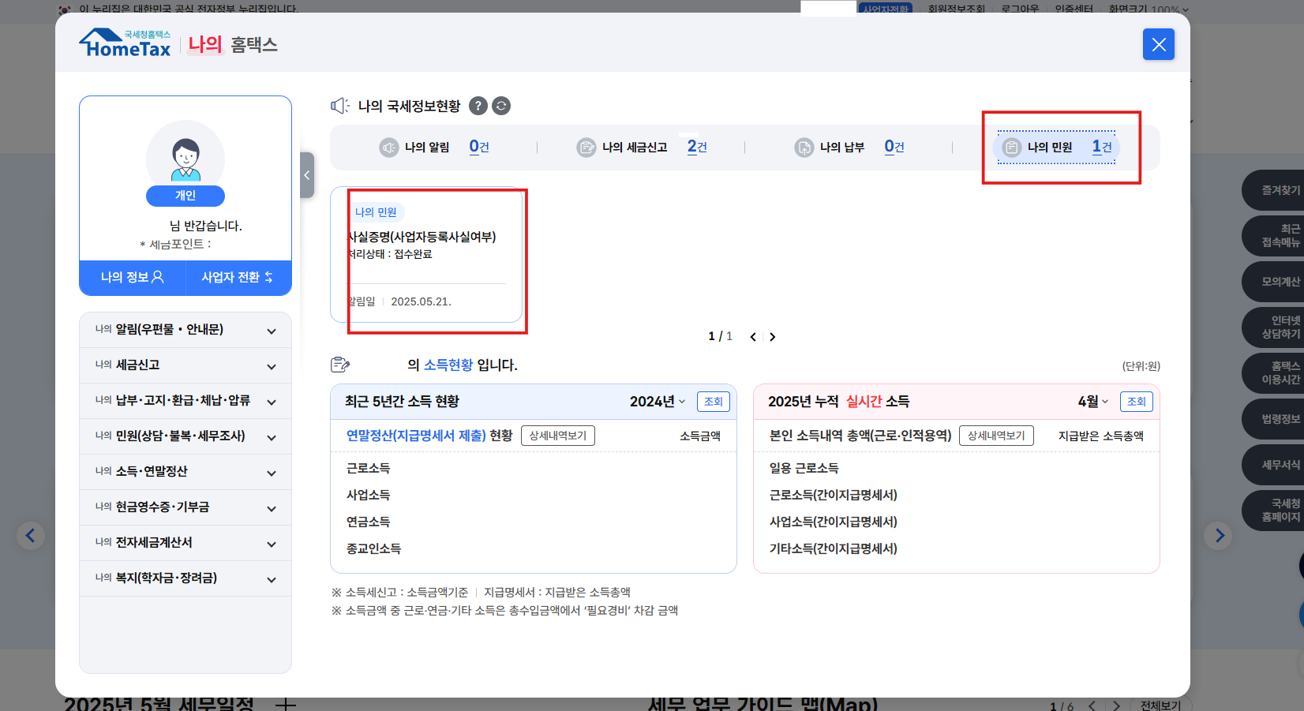Click the 개인 badge
Viewport: 1304px width, 711px height.
coord(185,196)
